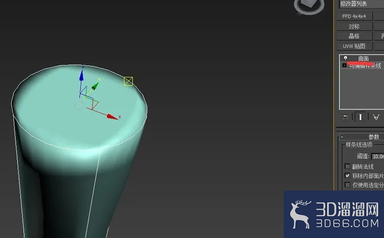This screenshot has height=238, width=384.
Task: Click the 晶格 modifier button
Action: (x=354, y=36)
